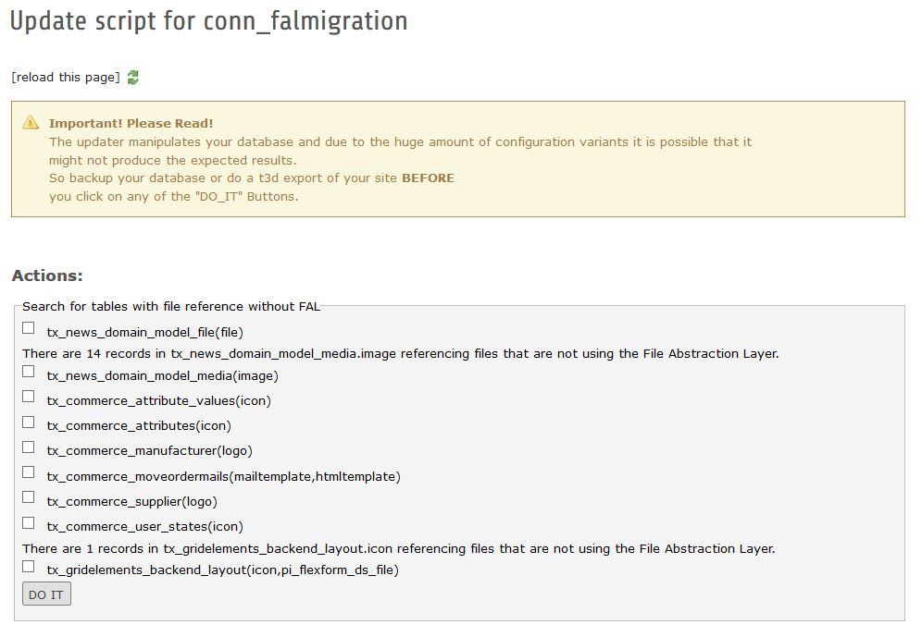Click the Important! Please Read! warning title
This screenshot has width=922, height=637.
tap(131, 123)
